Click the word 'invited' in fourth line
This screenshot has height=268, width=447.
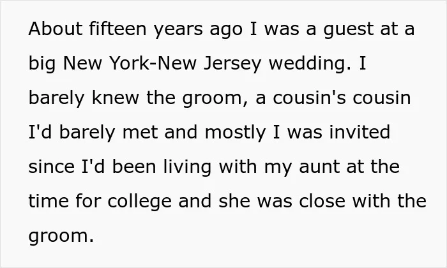point(360,132)
